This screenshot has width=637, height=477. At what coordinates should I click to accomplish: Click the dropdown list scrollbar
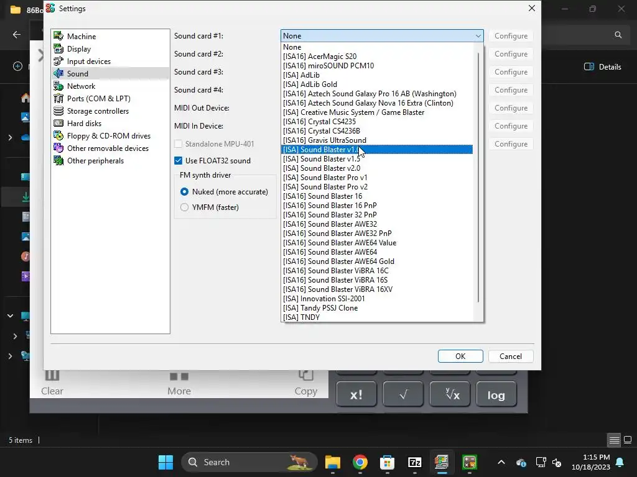coord(478,176)
